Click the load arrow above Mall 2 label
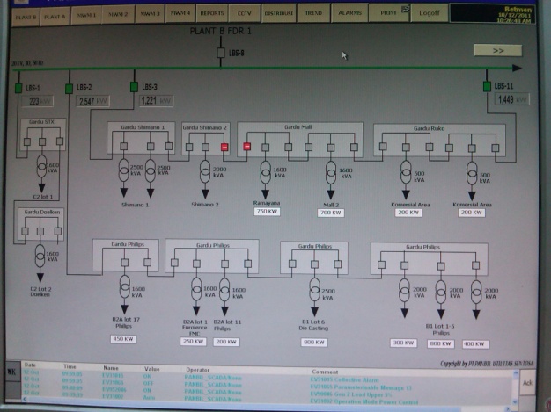This screenshot has width=551, height=412. click(331, 195)
